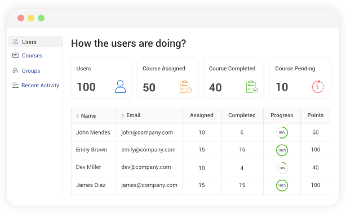
Task: Click the 50 value on Course Assigned card
Action: (x=149, y=88)
